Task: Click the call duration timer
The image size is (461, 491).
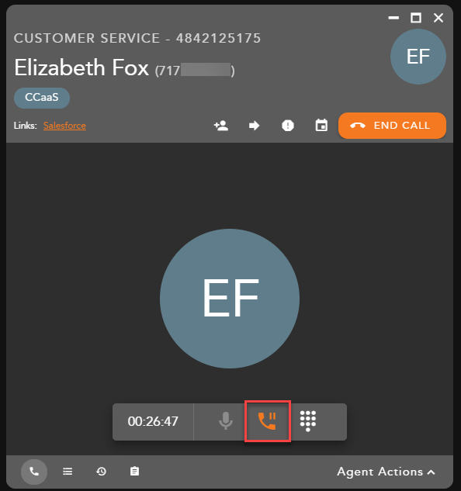Action: (153, 421)
